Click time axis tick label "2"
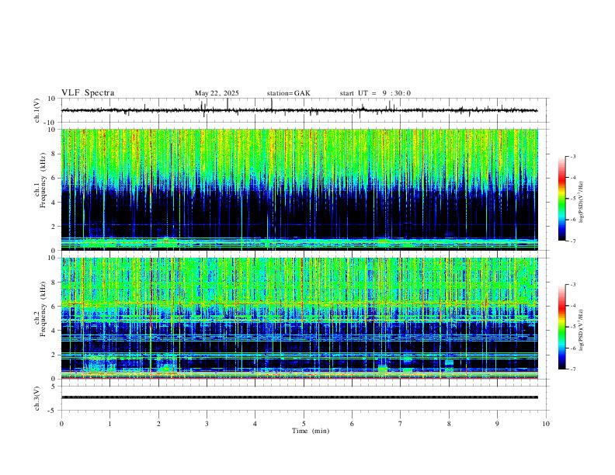This screenshot has height=475, width=615. pos(158,424)
